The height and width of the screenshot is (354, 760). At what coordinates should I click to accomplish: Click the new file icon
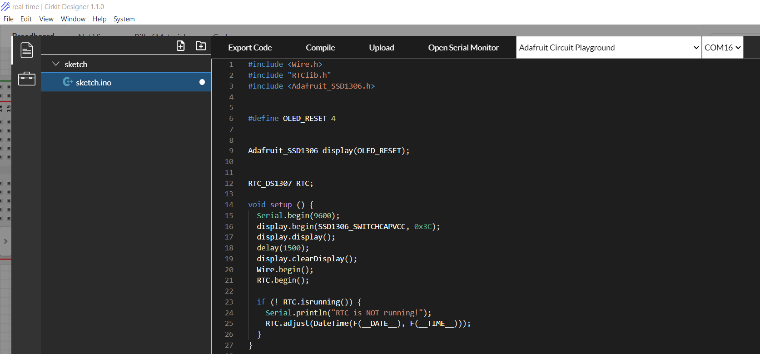tap(180, 46)
